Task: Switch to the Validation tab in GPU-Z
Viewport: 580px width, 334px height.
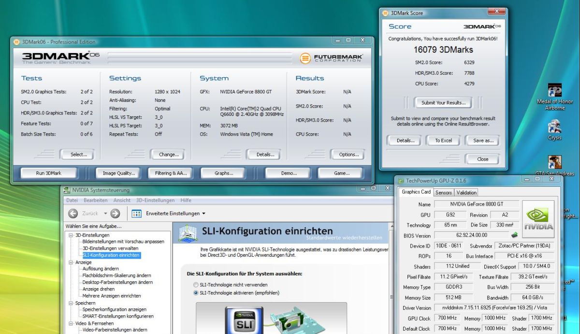Action: click(x=466, y=192)
